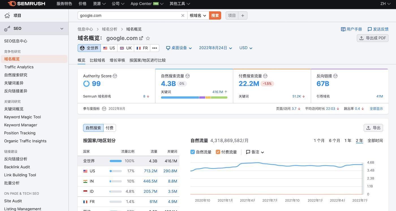Click the 导出 button above chart

pos(373,128)
